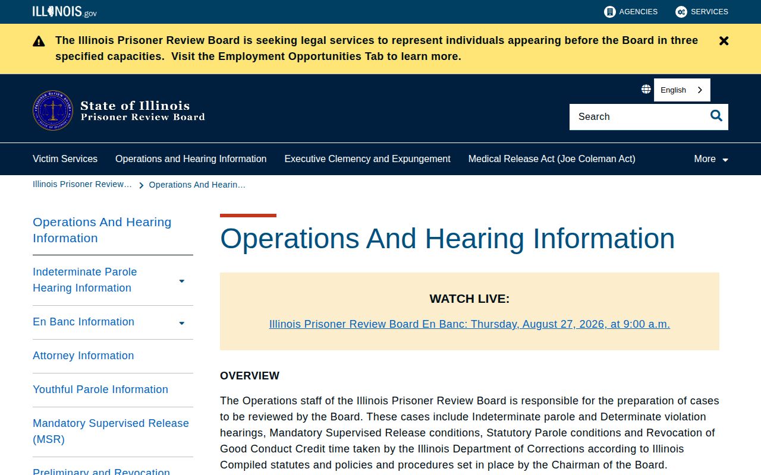Open Victim Services menu
Screen dimensions: 761x475
(x=65, y=159)
